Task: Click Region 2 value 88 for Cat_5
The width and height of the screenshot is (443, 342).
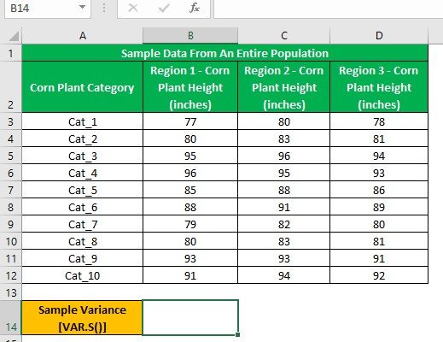Action: [284, 190]
